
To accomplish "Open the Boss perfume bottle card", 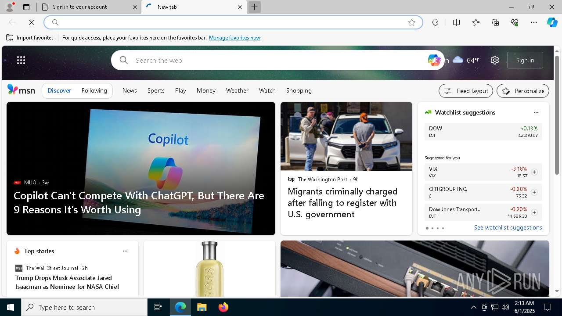I will tap(209, 269).
